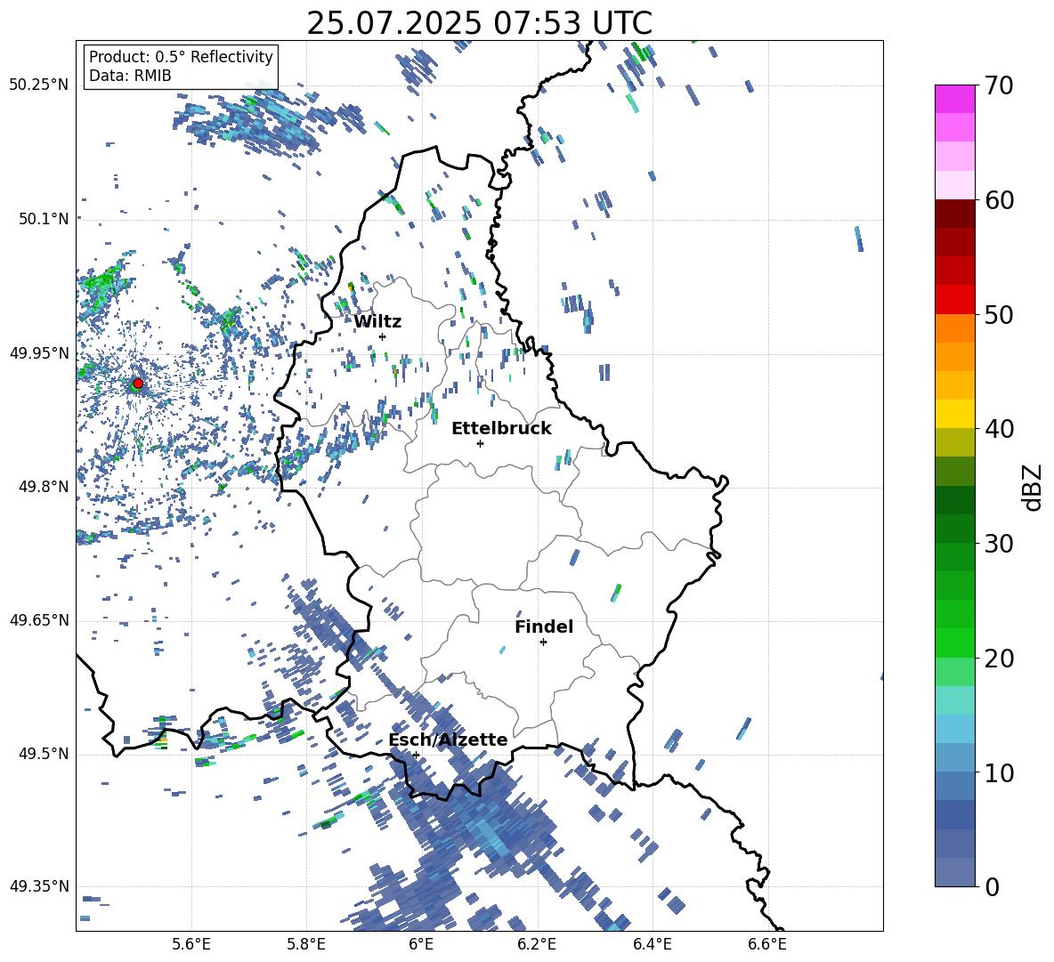
Task: Click the 20 tick on colorbar
Action: (998, 659)
